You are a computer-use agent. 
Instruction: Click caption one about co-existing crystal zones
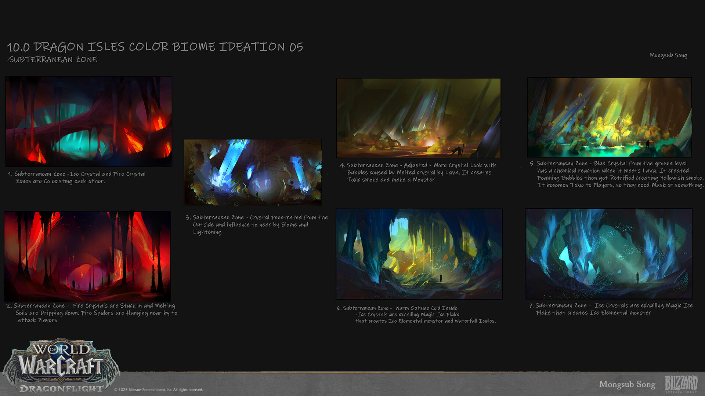(x=77, y=177)
